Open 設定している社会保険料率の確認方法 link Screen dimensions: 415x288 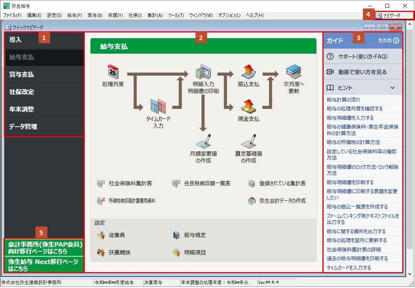(361, 154)
